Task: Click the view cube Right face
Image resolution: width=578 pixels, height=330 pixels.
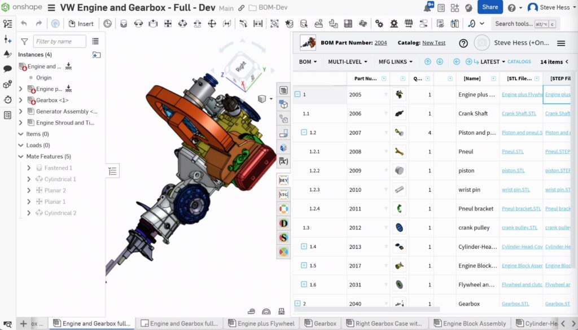Action: 240,67
